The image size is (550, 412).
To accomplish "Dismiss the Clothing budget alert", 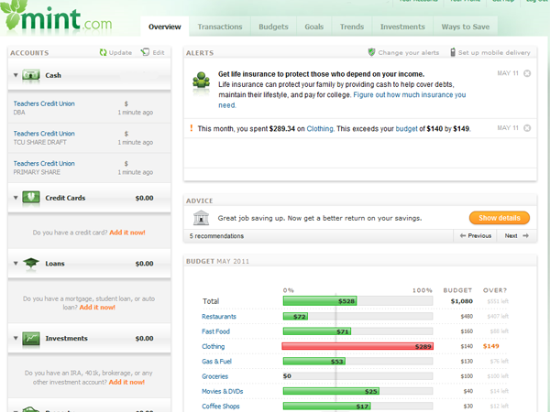I will coord(527,128).
